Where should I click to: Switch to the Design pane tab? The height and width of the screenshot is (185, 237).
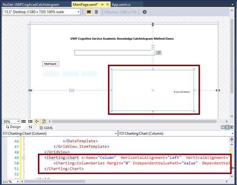tap(13, 127)
